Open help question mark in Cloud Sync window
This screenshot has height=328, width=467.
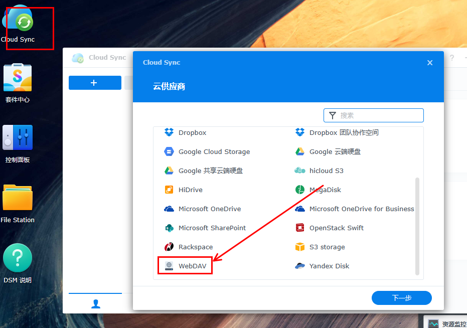452,58
